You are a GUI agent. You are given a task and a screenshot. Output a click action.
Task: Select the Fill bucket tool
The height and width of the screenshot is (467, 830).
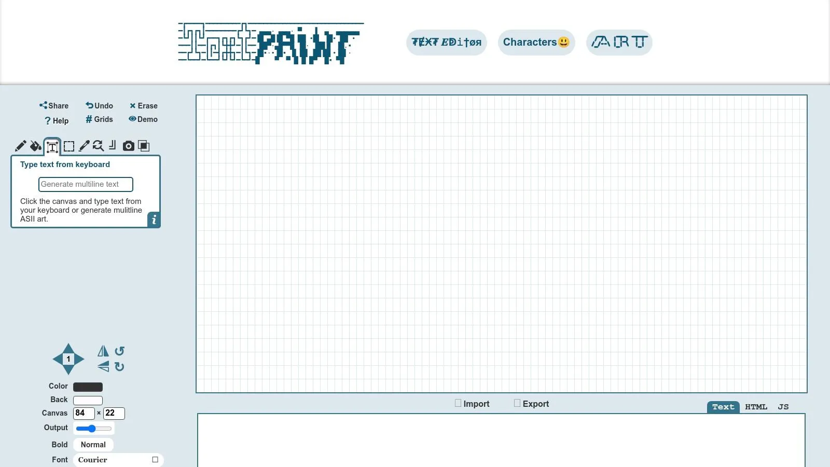(x=36, y=146)
